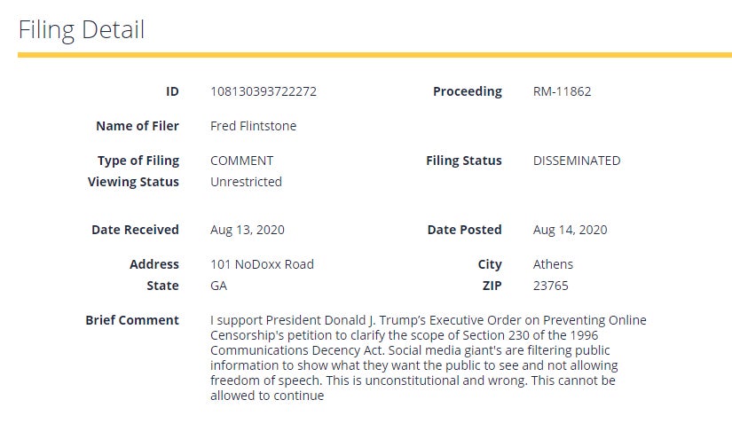Click the Aug 14, 2020 posted date
732x447 pixels.
pos(570,230)
